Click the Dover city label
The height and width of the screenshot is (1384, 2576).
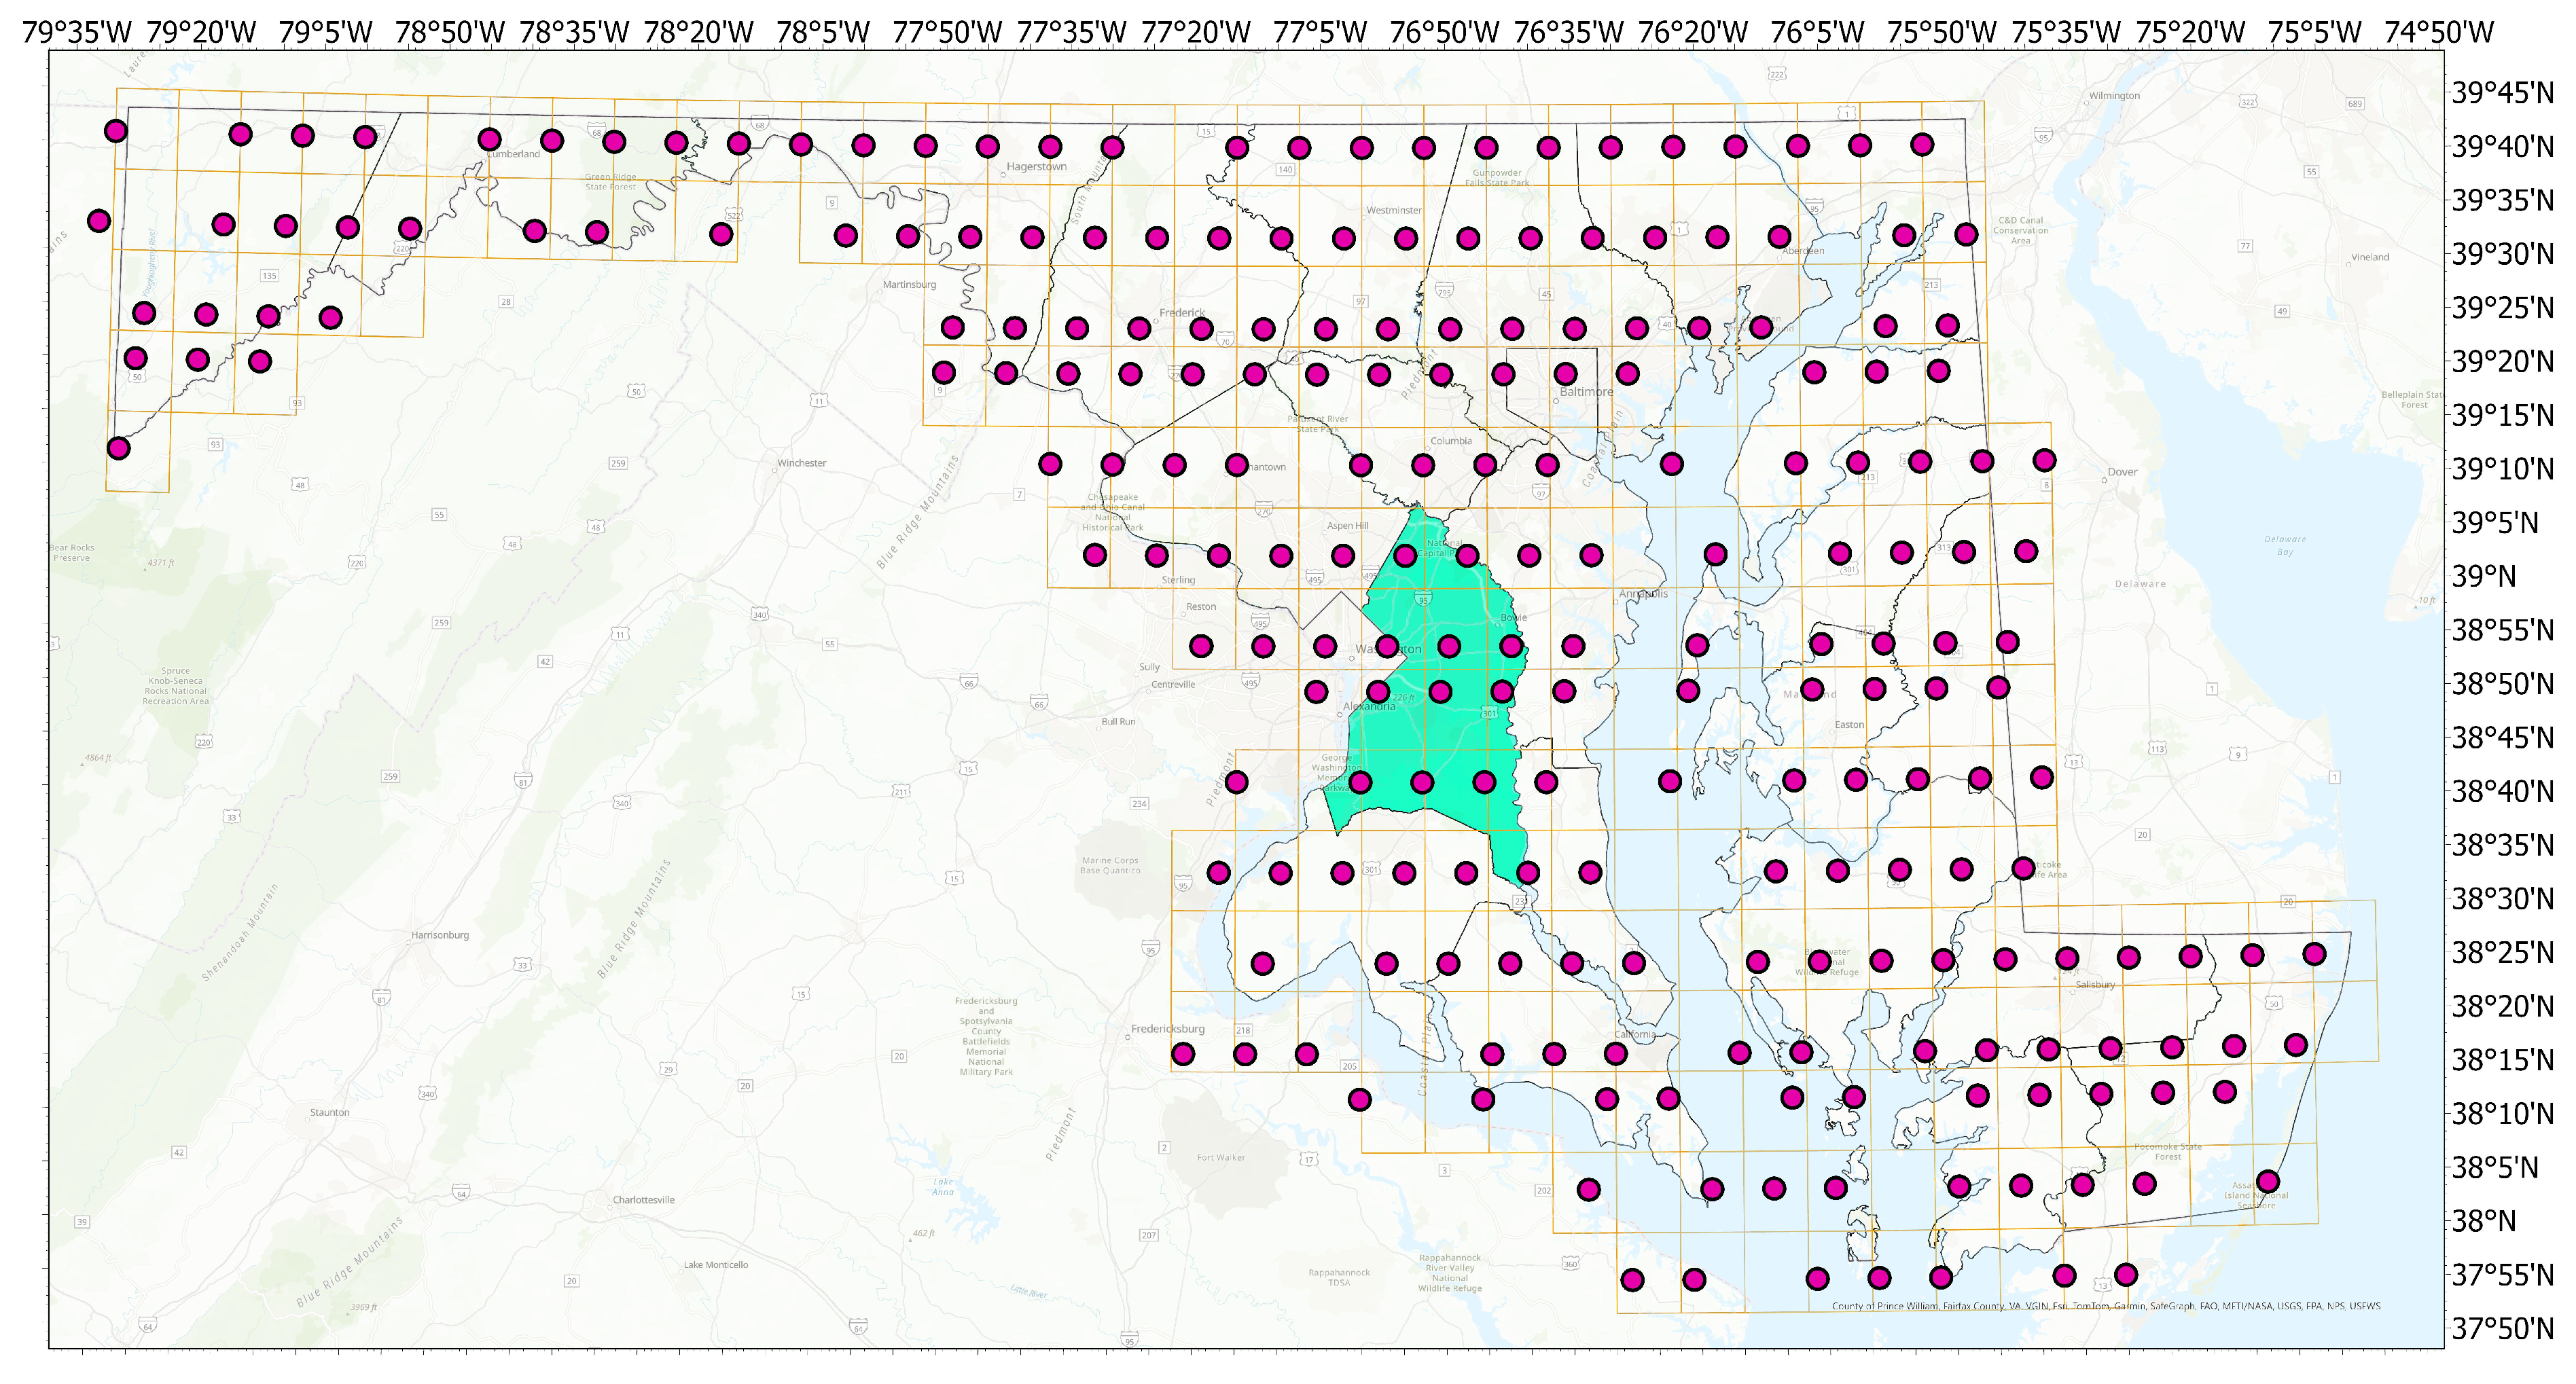click(x=2122, y=472)
